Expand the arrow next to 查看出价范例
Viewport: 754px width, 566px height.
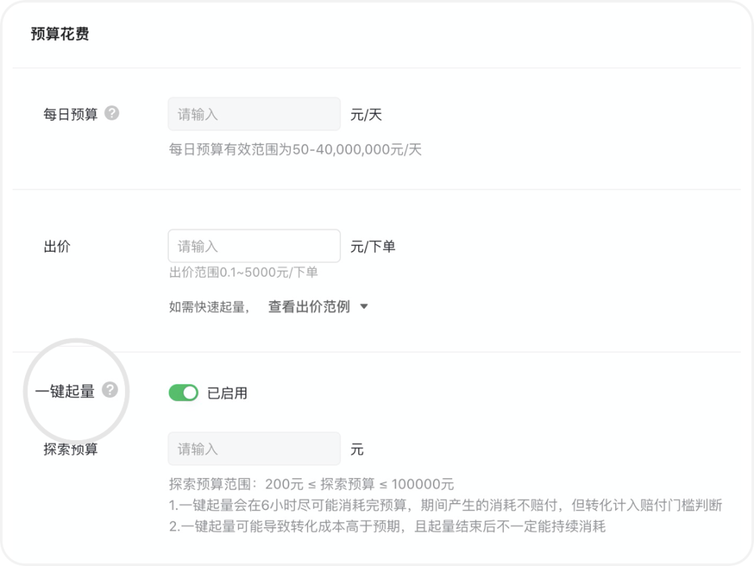(x=364, y=307)
